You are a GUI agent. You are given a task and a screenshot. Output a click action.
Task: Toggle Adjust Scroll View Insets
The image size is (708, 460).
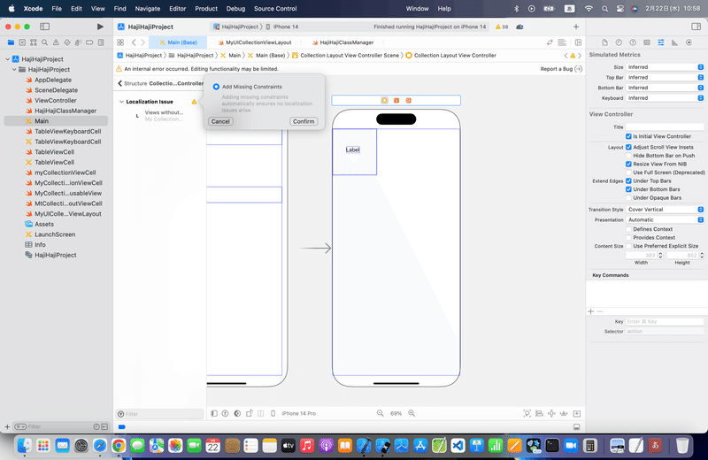628,147
